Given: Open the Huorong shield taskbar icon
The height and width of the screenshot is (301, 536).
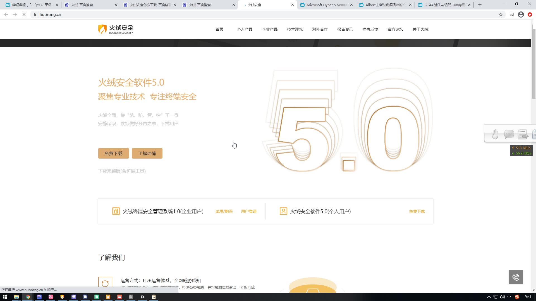Looking at the screenshot, I should pos(62,297).
